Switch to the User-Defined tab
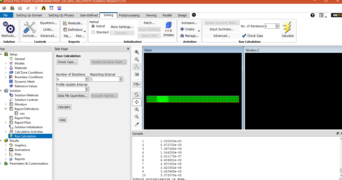The image size is (342, 180). pyautogui.click(x=89, y=15)
